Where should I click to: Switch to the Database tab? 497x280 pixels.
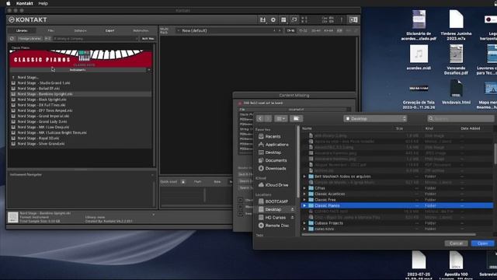pos(80,30)
